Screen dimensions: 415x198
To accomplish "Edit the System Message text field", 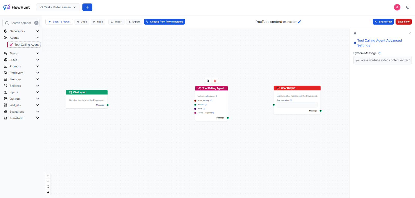I will pyautogui.click(x=382, y=60).
